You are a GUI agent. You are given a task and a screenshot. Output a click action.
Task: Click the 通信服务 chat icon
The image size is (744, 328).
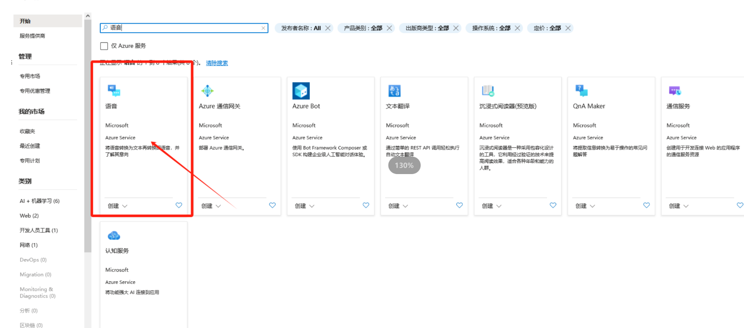[675, 90]
